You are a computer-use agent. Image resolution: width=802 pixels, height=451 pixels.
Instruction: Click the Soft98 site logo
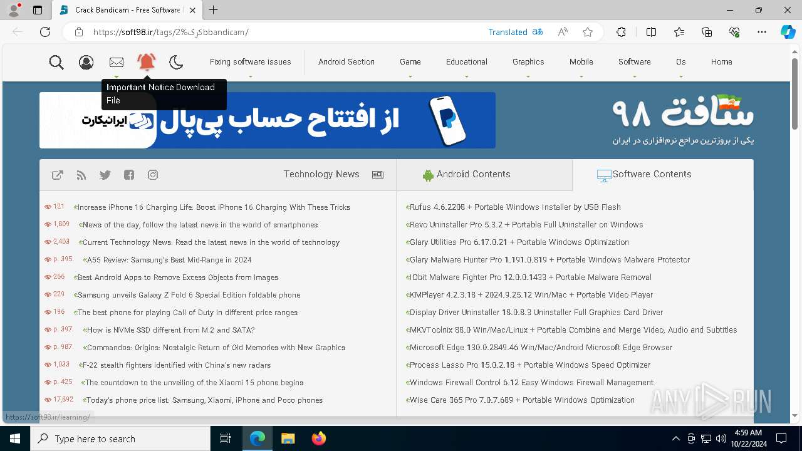[x=683, y=120]
